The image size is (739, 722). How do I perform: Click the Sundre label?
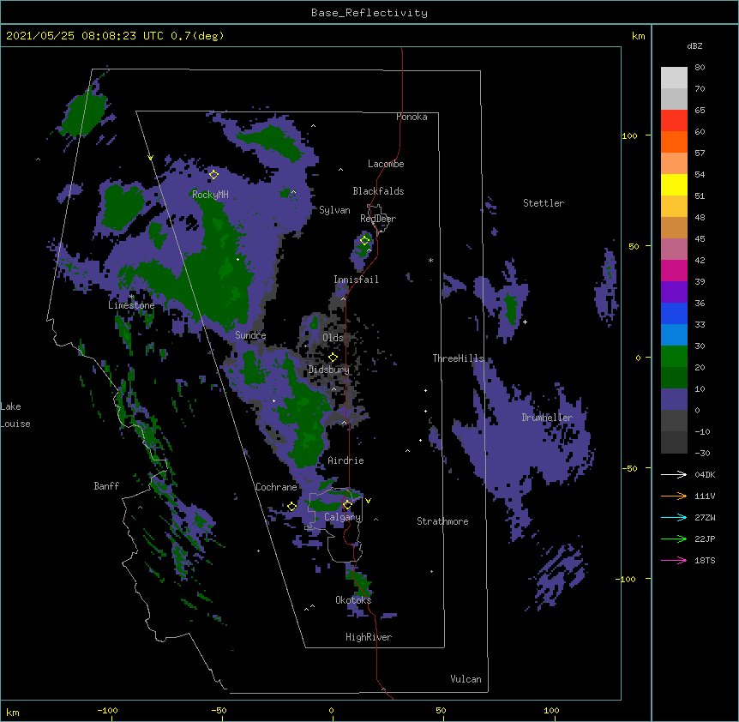click(250, 335)
